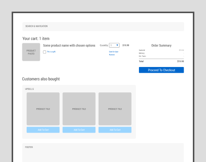206x162 pixels.
Task: Click the Search & Navigation bar
Action: (x=103, y=26)
